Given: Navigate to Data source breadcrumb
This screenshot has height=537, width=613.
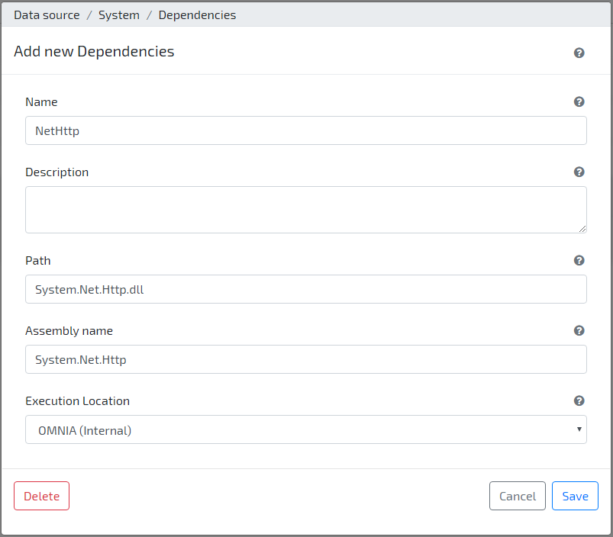Looking at the screenshot, I should [x=47, y=14].
